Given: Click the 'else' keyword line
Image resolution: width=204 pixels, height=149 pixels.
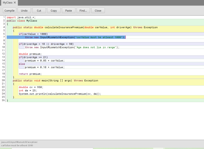Looking at the screenshot, I should 22,64.
